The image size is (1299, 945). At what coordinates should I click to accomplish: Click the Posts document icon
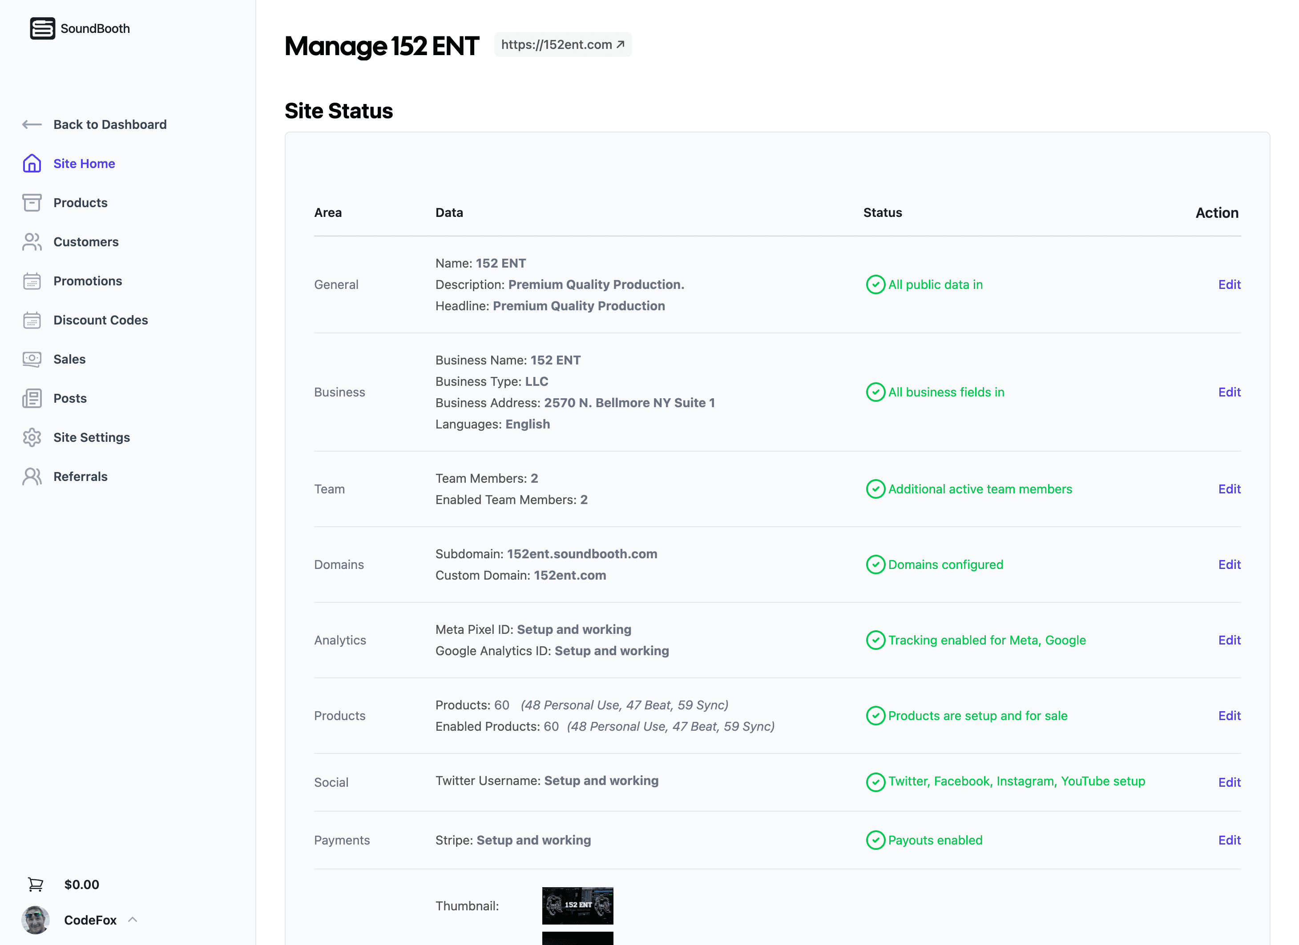[32, 398]
